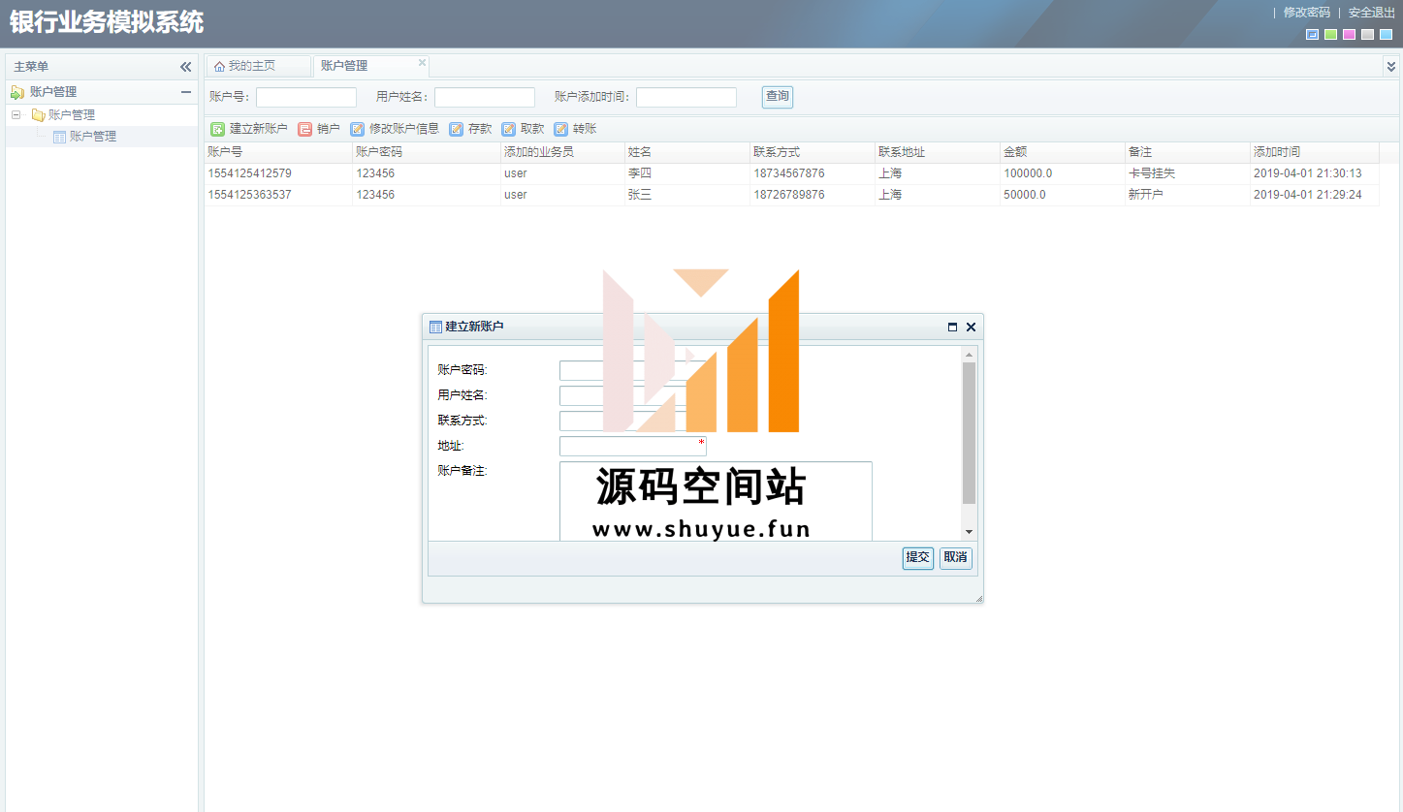
Task: Click the 提交 button in the dialog
Action: coord(918,558)
